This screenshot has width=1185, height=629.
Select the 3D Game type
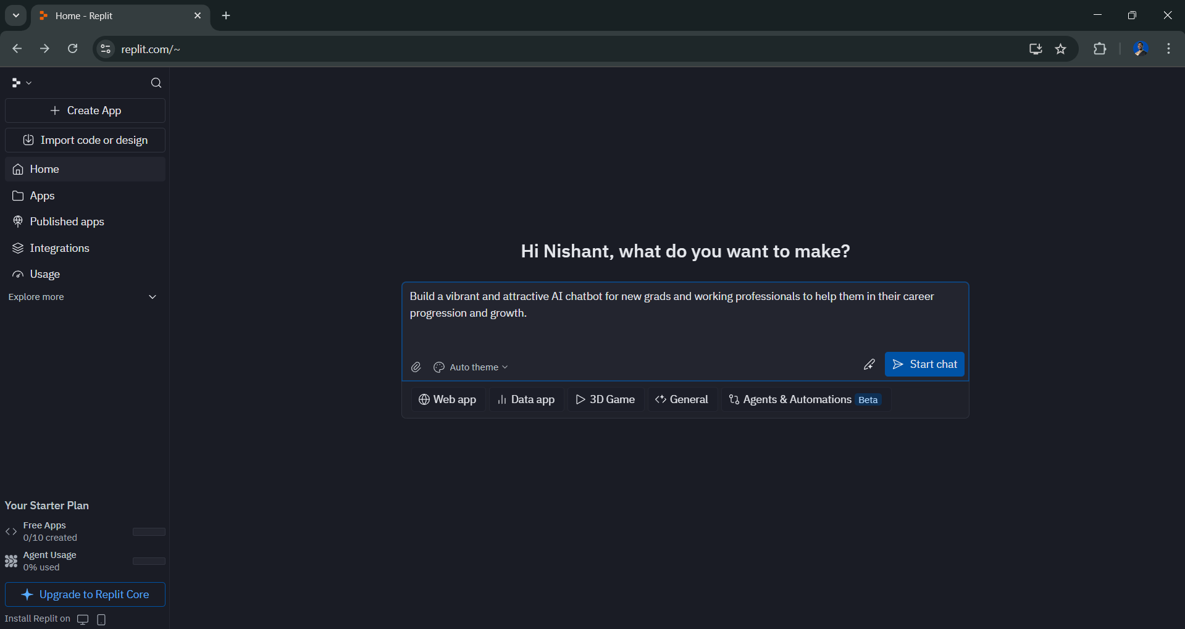(x=605, y=399)
